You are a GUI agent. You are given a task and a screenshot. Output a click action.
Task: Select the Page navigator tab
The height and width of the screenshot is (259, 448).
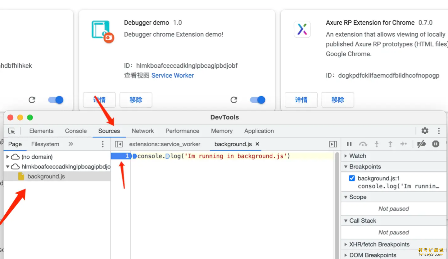click(x=15, y=144)
